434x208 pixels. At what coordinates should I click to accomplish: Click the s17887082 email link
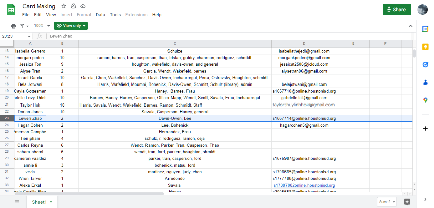pos(304,185)
